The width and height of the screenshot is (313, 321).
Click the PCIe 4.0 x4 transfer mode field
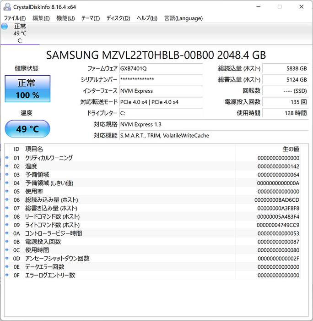pos(161,102)
